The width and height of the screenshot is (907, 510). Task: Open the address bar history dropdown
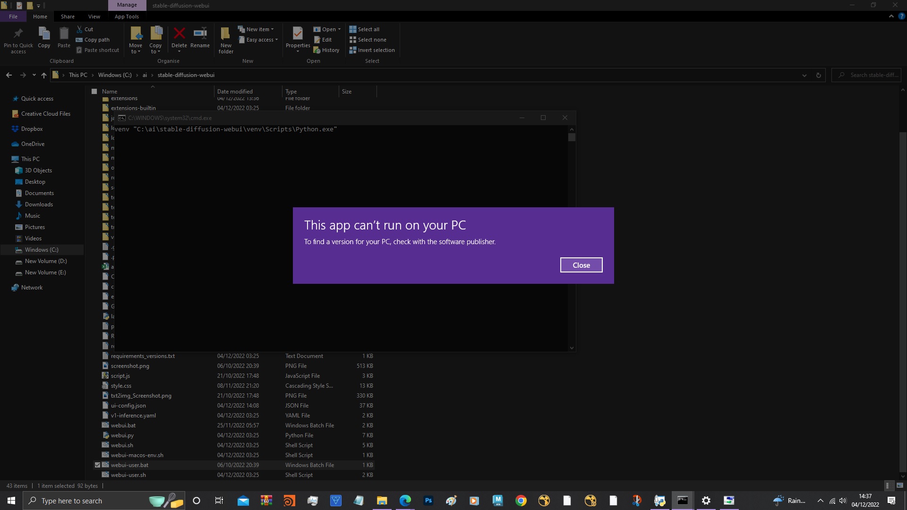[x=804, y=75]
